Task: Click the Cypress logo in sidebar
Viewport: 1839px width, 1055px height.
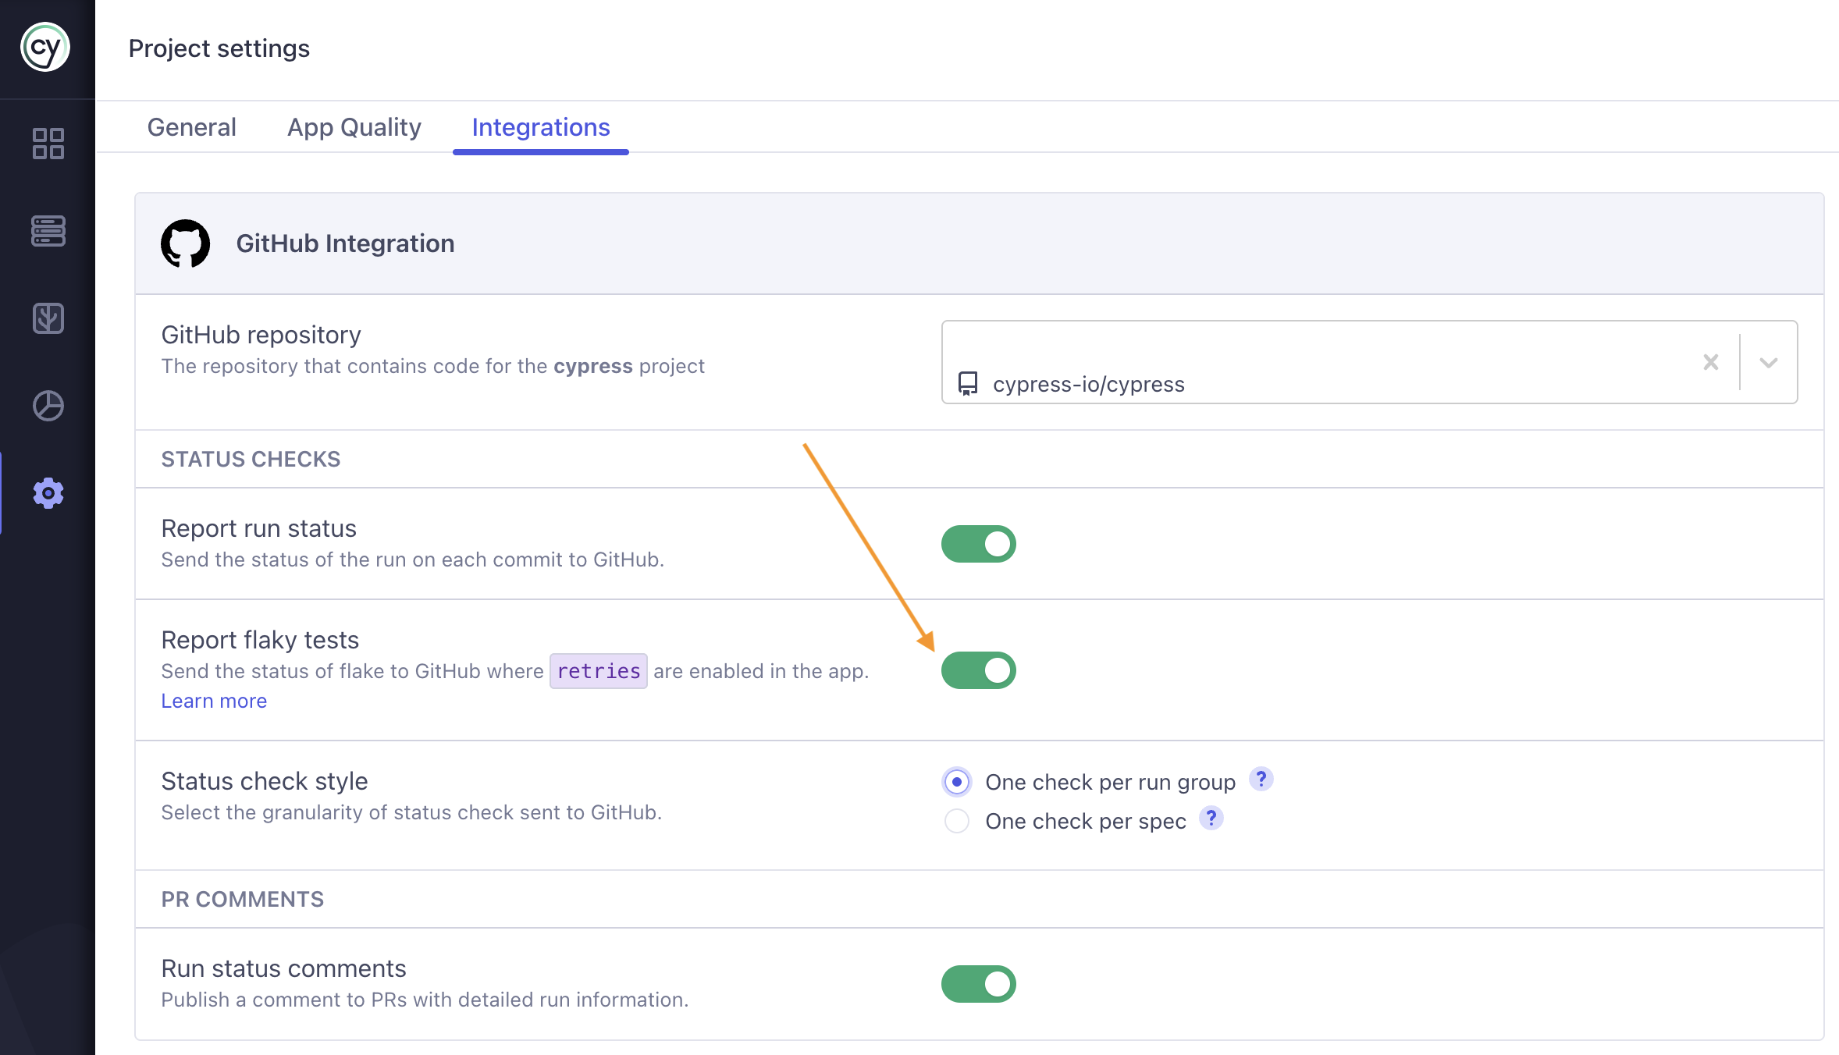Action: [x=45, y=48]
